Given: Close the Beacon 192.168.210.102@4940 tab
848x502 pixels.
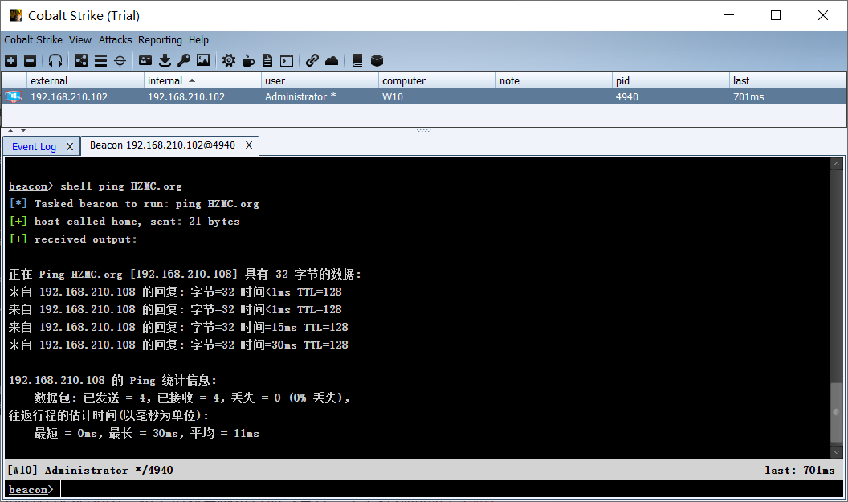Looking at the screenshot, I should (249, 145).
